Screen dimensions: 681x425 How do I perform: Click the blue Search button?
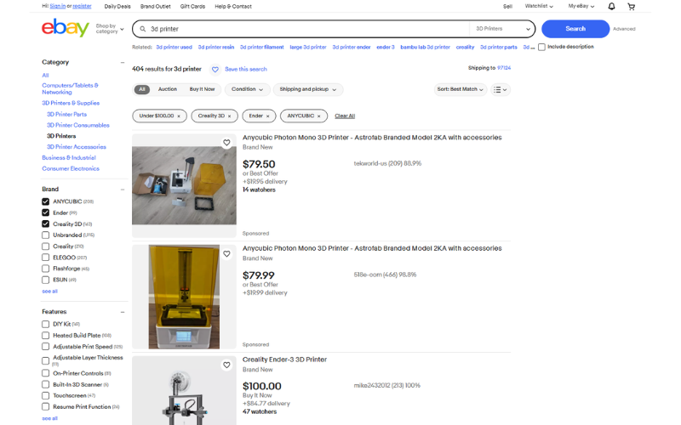[575, 29]
